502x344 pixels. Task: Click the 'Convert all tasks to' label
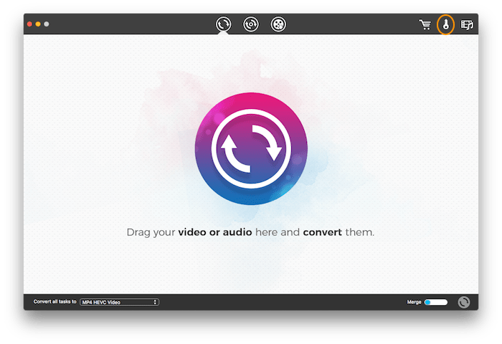pos(55,302)
